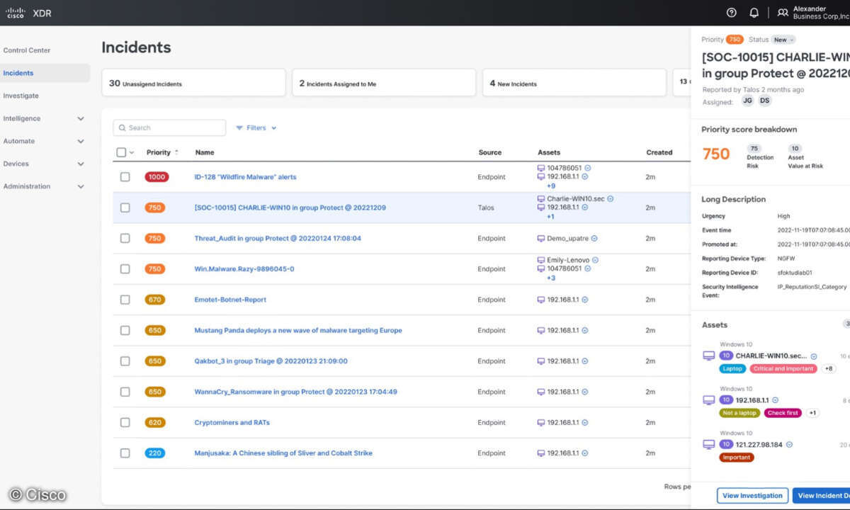Screen dimensions: 850x510
Task: Check the Emotet-Botnet-Report row checkbox
Action: (125, 300)
